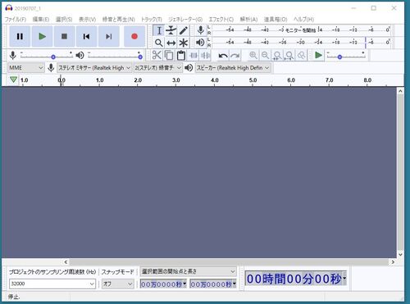Click the 5.0 mark on timeline ruler
The width and height of the screenshot is (410, 304).
click(253, 80)
